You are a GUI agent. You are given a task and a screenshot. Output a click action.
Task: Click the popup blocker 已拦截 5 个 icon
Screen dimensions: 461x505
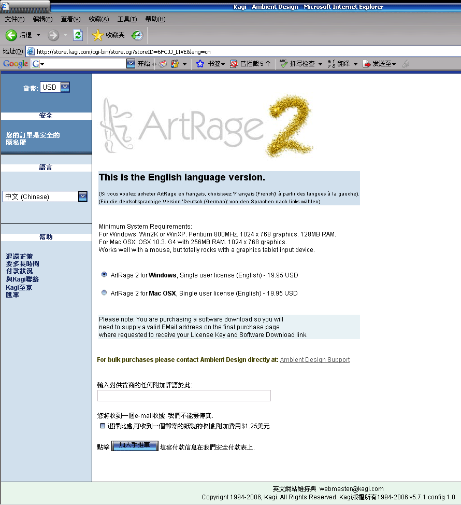pos(234,64)
